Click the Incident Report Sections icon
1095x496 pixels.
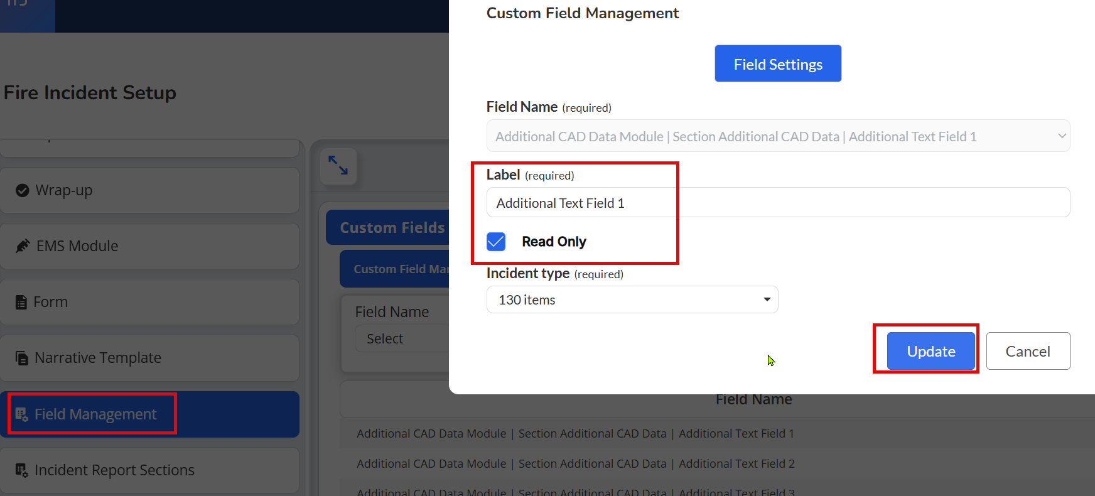22,470
